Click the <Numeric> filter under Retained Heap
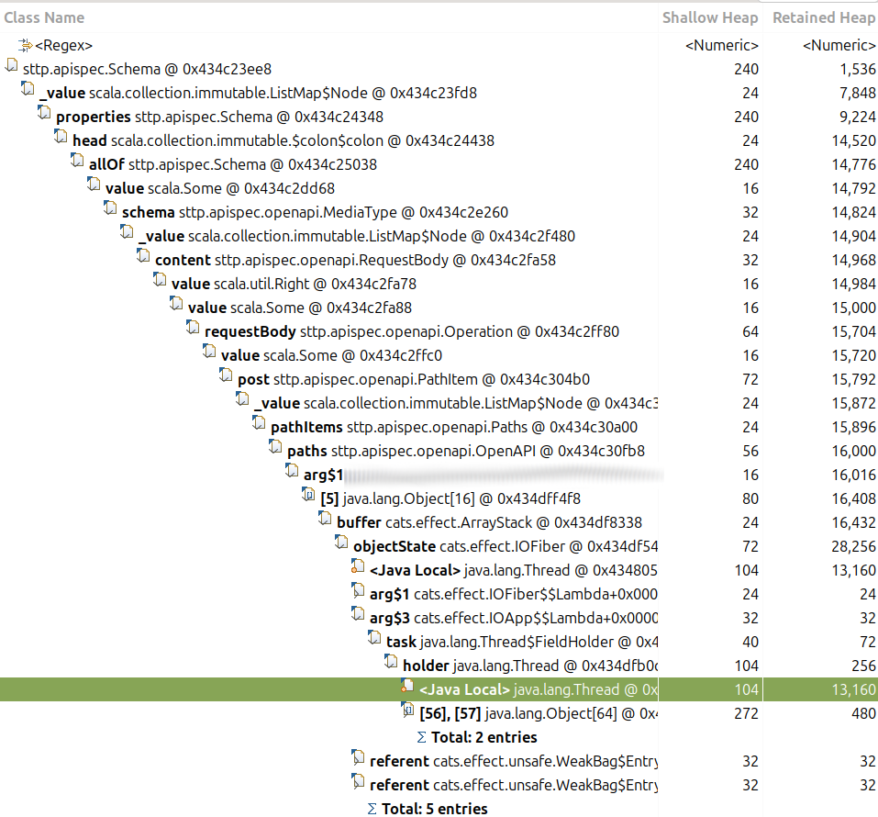Image resolution: width=878 pixels, height=817 pixels. point(839,45)
